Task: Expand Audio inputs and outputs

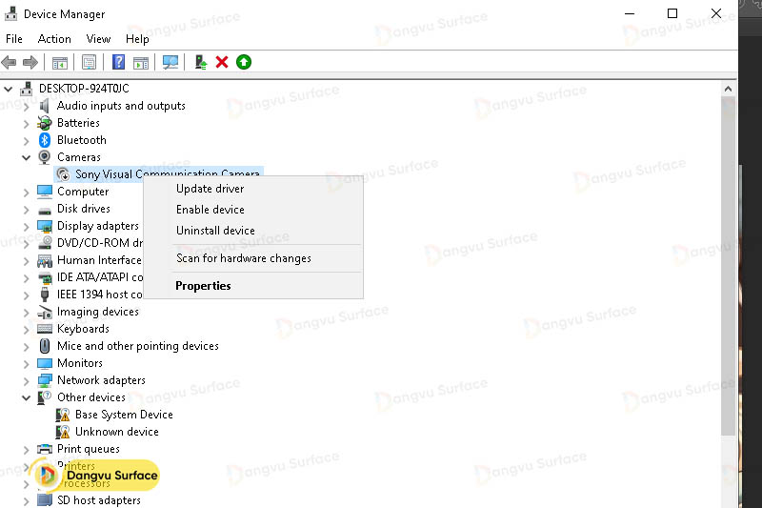Action: coord(27,106)
